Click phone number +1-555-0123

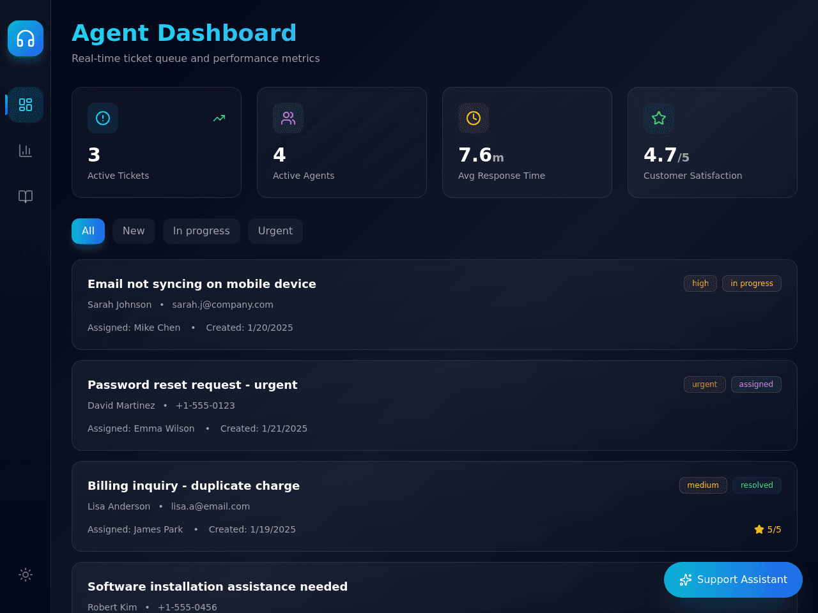[x=205, y=405]
